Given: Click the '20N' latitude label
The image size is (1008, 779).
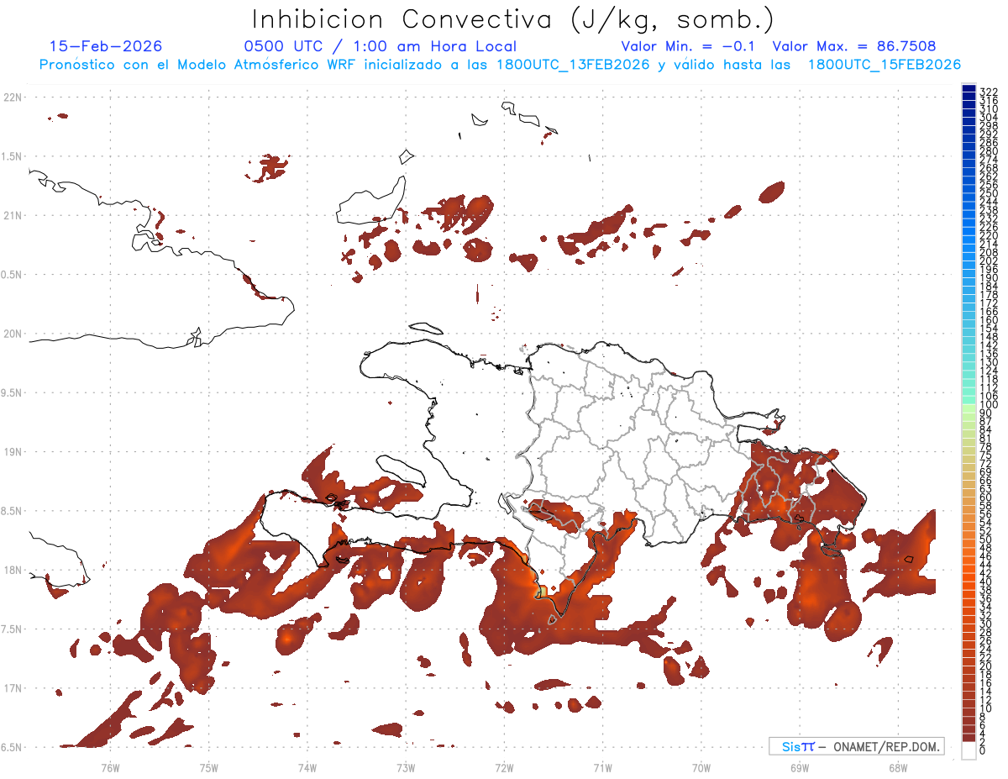Looking at the screenshot, I should tap(12, 334).
